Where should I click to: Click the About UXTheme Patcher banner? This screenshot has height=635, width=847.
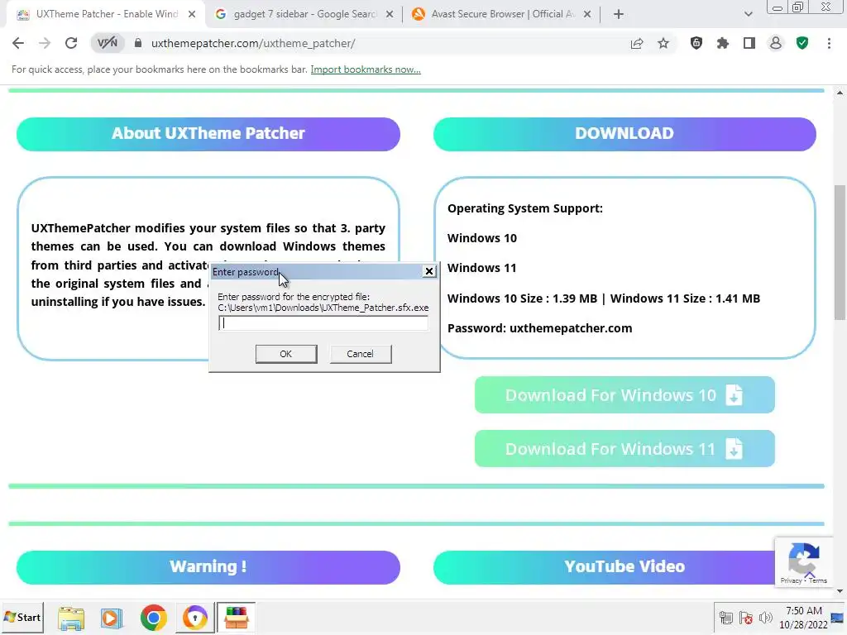coord(208,134)
